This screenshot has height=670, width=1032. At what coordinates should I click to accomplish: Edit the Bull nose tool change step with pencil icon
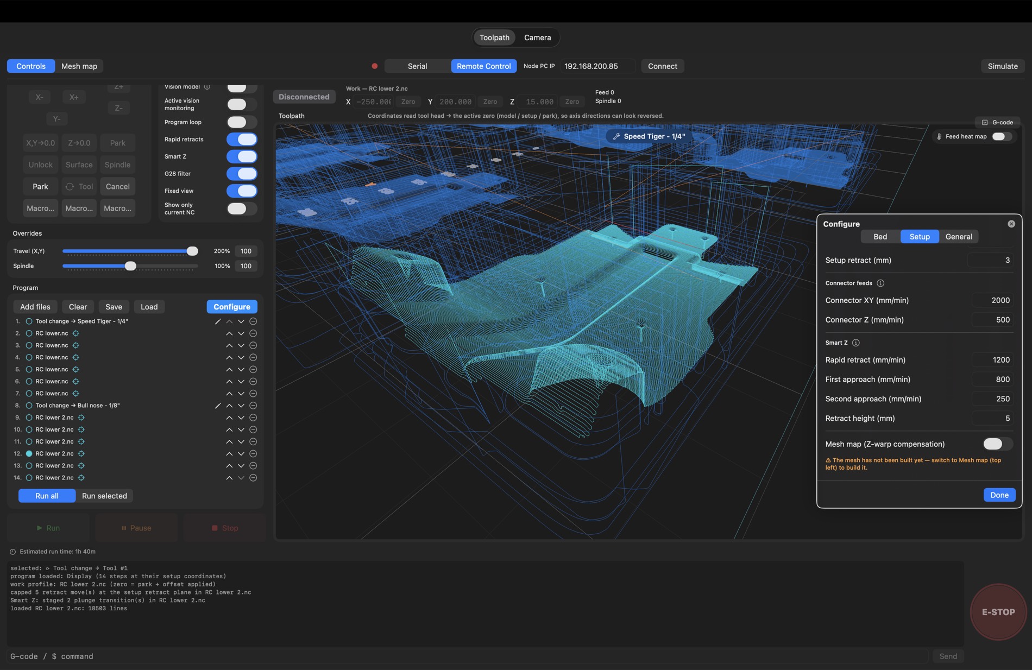coord(218,406)
